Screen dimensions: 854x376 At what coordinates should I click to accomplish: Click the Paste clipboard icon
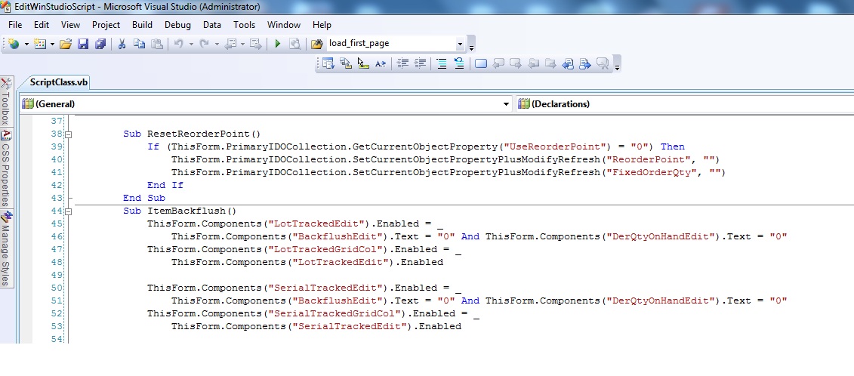[x=157, y=44]
